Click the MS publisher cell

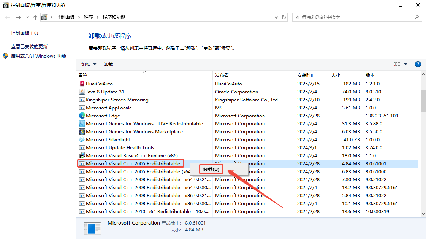point(219,108)
